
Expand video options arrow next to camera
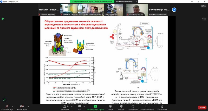(28, 106)
